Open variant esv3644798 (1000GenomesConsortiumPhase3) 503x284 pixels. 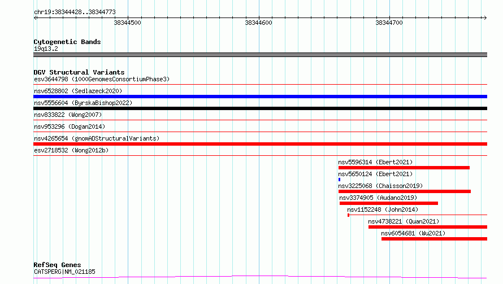(102, 79)
